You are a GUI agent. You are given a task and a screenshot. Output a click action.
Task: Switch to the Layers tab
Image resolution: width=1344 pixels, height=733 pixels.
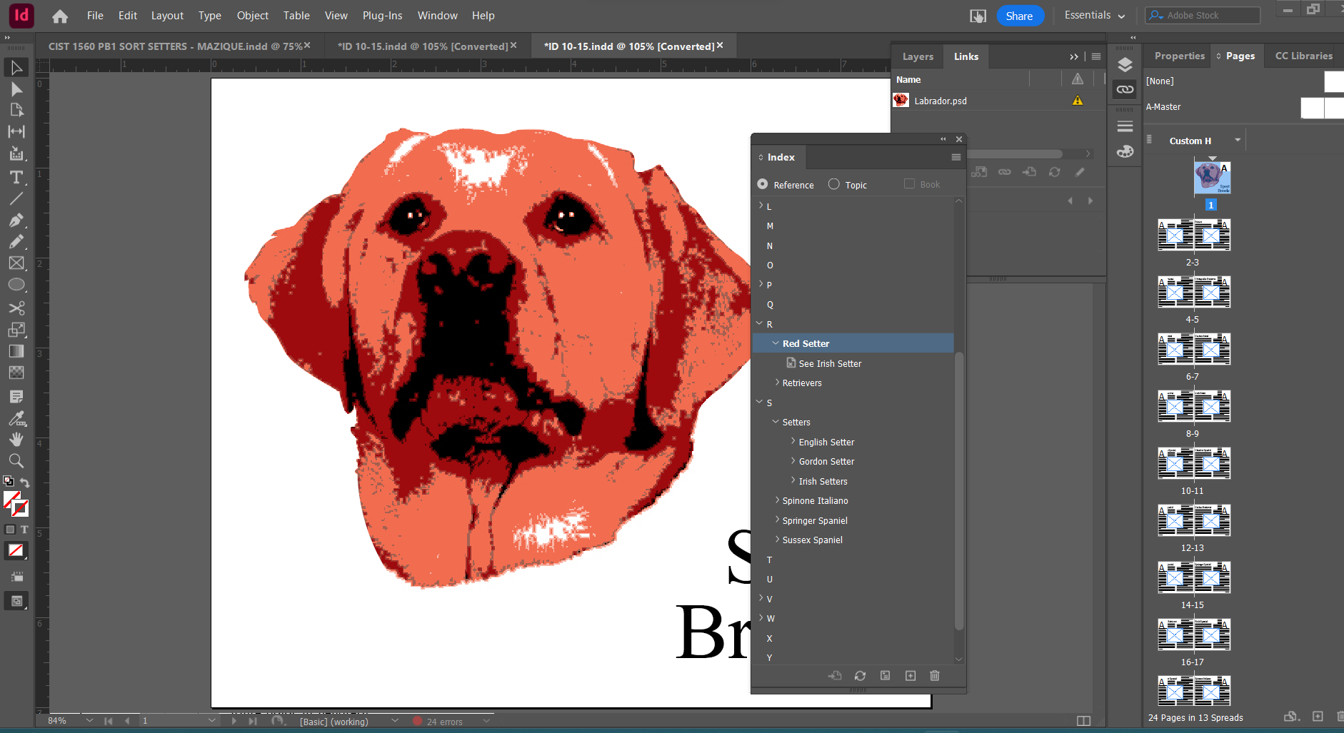click(918, 56)
